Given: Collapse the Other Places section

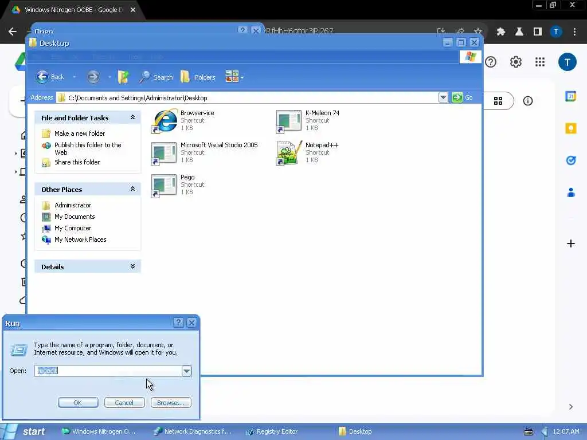Looking at the screenshot, I should (x=132, y=189).
